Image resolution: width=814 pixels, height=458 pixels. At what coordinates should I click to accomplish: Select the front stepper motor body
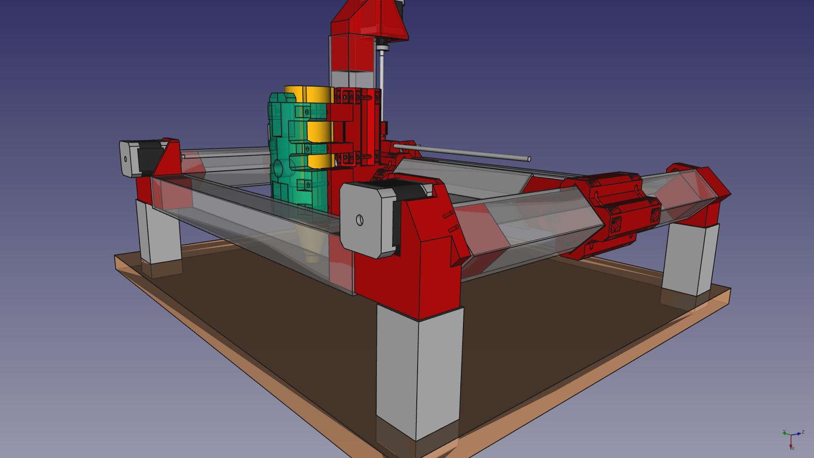371,219
